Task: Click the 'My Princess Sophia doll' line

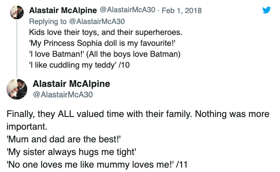Action: pos(102,43)
